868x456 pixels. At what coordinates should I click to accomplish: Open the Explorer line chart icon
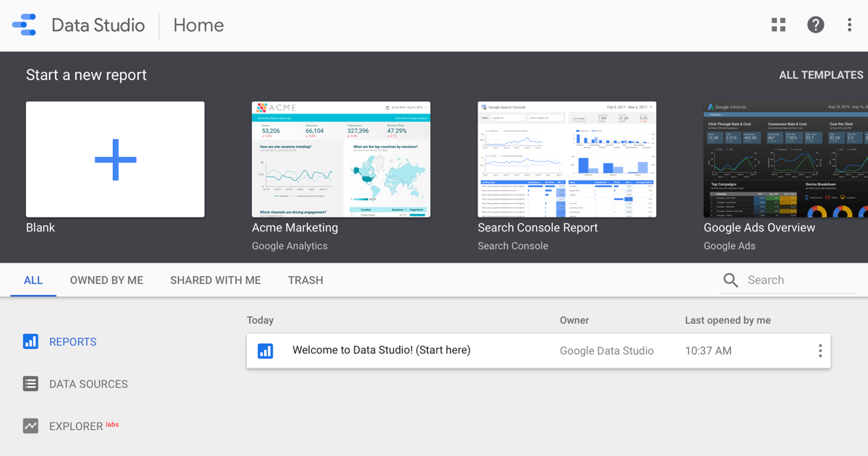30,426
